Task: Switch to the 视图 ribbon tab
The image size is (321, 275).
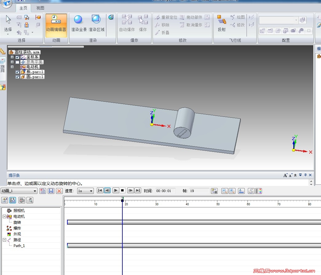Action: (x=40, y=8)
